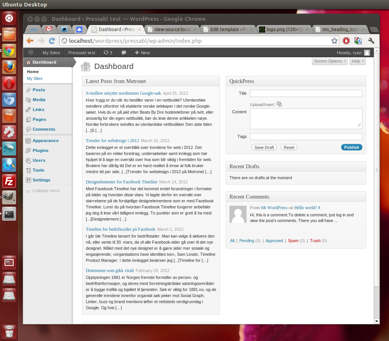
Task: Open the 'Hello world!' post link
Action: click(306, 208)
